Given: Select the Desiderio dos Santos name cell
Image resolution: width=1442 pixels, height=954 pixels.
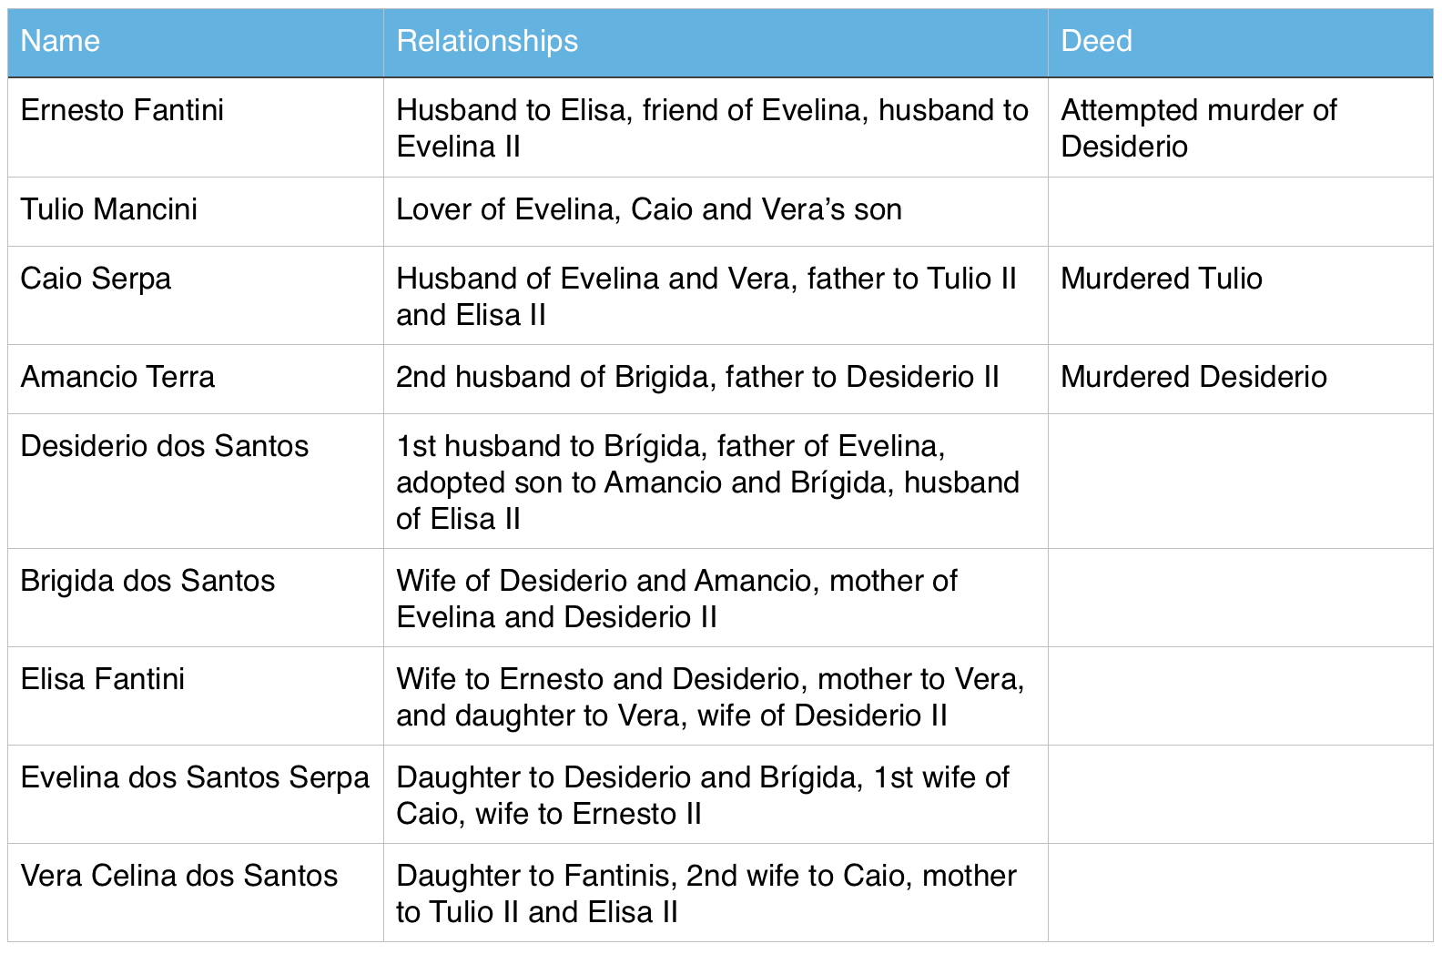Looking at the screenshot, I should [165, 447].
